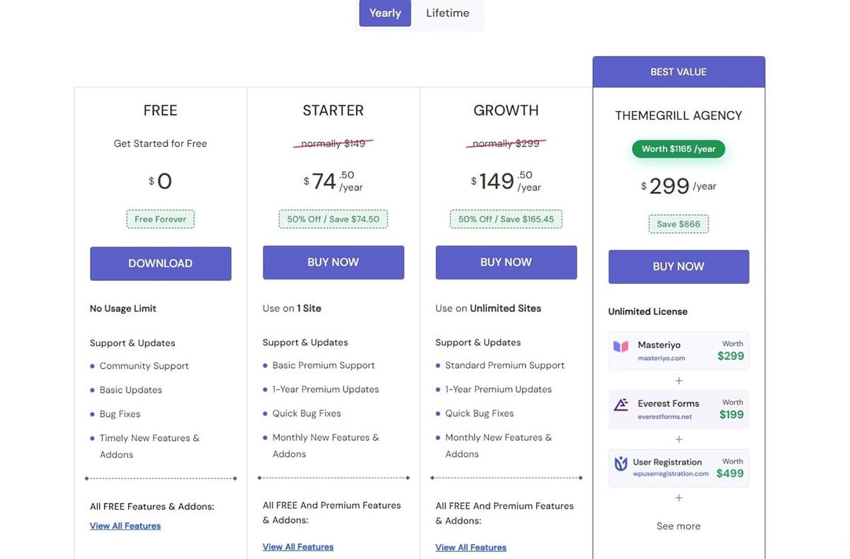Click Community Support list item
The height and width of the screenshot is (559, 850).
pyautogui.click(x=144, y=366)
